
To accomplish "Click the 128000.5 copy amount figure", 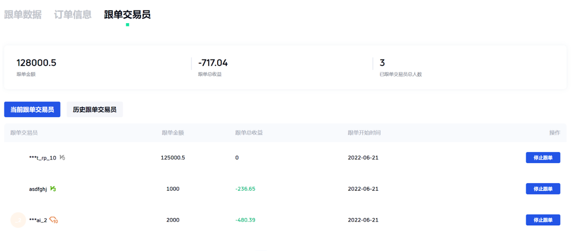I will coord(36,63).
